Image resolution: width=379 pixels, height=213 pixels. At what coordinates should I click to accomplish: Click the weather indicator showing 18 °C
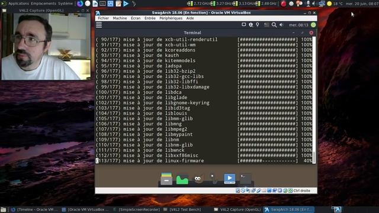335,4
